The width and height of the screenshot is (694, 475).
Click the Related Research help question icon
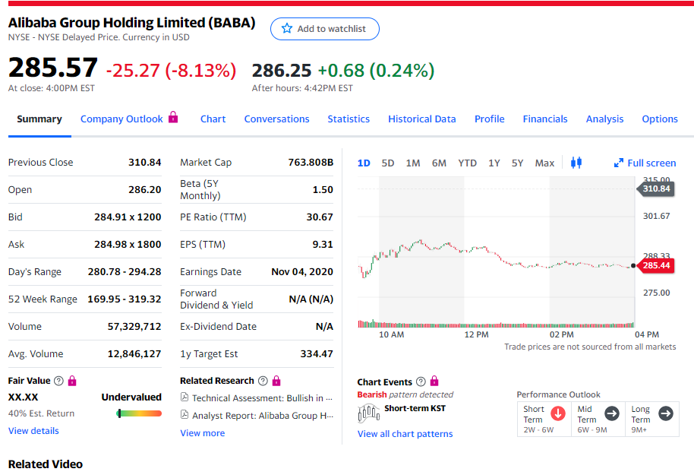click(263, 381)
